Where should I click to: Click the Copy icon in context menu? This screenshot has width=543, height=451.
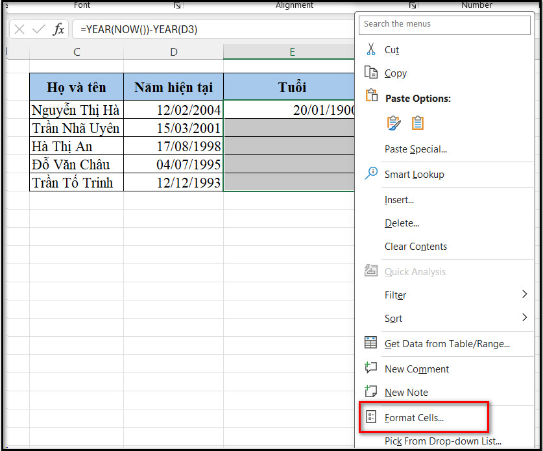[371, 73]
